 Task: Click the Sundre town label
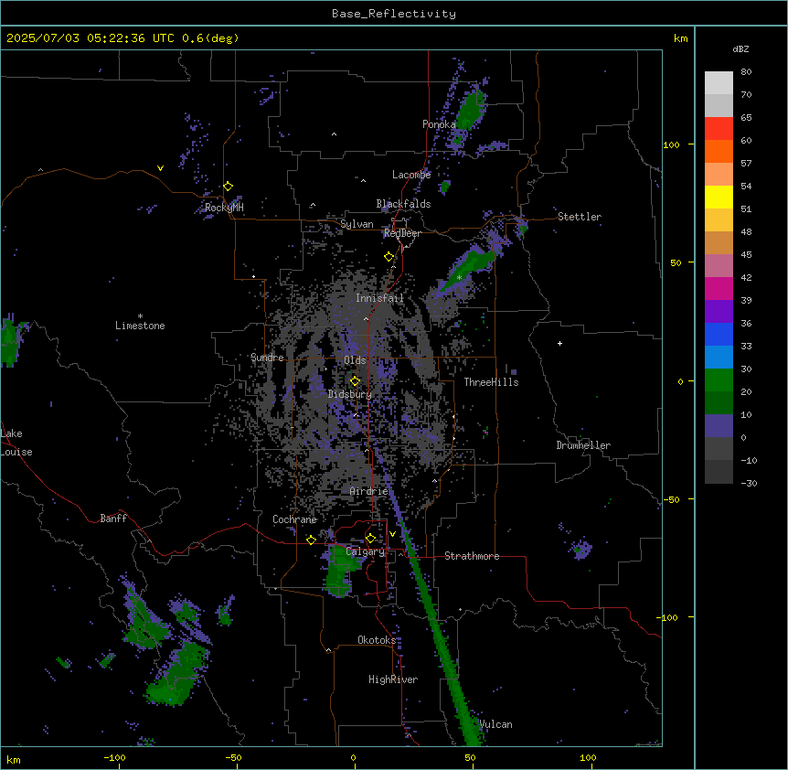tap(267, 358)
